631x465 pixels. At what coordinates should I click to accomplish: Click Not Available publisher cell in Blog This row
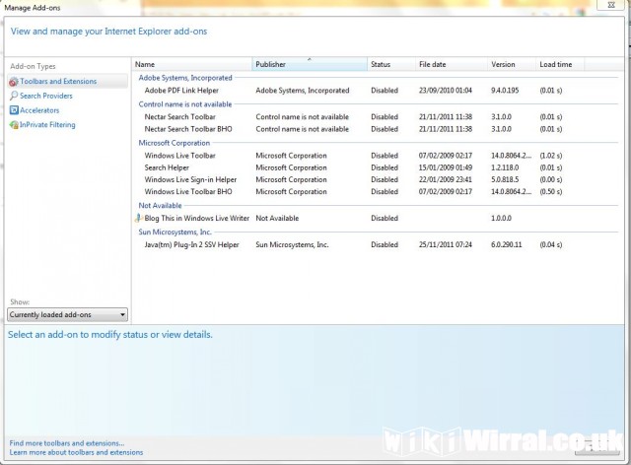click(x=277, y=218)
